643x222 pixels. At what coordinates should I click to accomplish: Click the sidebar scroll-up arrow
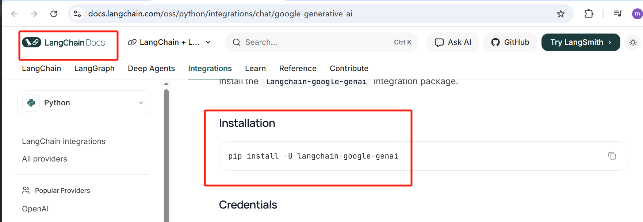point(166,84)
